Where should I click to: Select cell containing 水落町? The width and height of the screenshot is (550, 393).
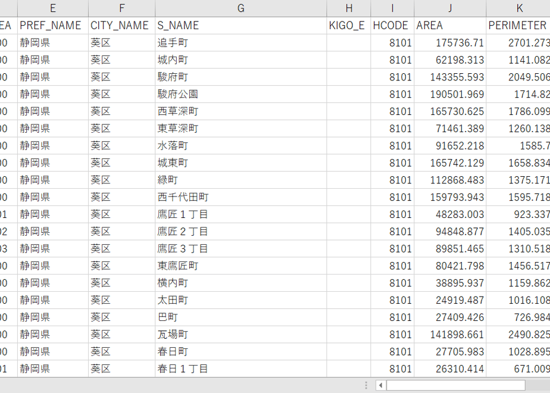(x=240, y=146)
